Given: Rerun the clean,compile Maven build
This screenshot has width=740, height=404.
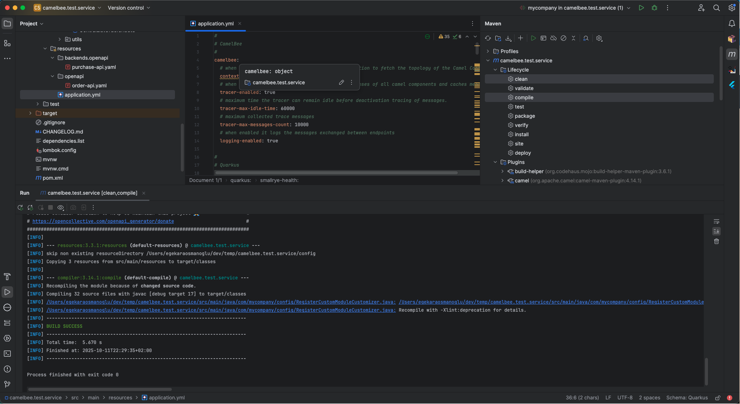Looking at the screenshot, I should [x=20, y=207].
